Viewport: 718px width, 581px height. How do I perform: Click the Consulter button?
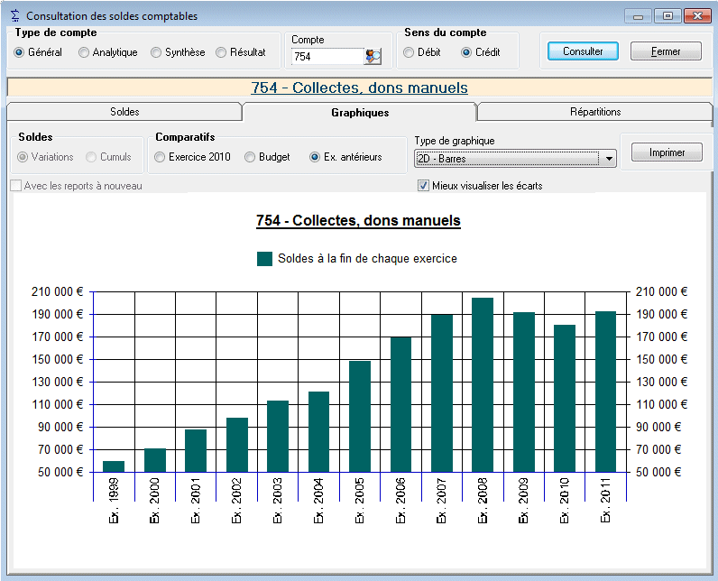point(583,51)
